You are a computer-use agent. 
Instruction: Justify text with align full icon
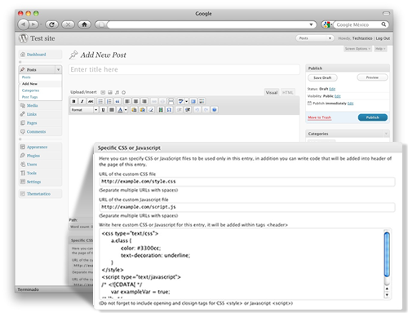point(112,110)
